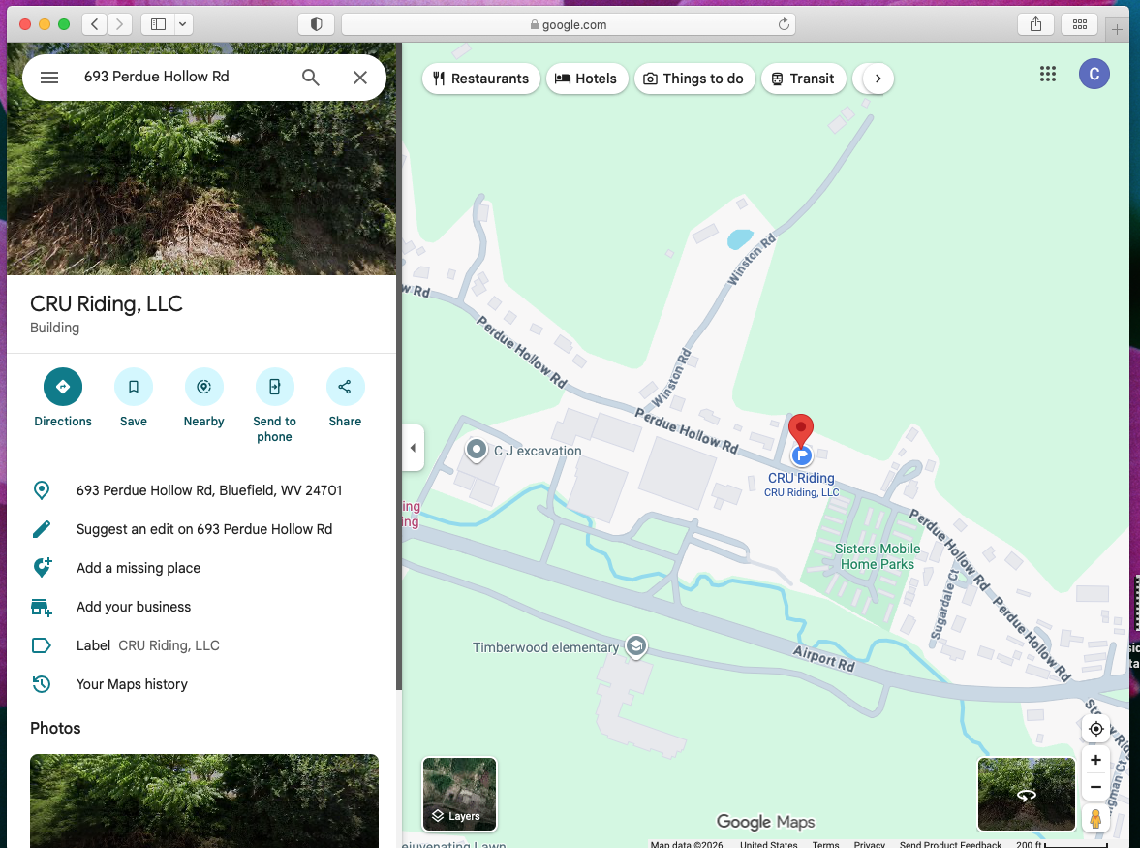Image resolution: width=1140 pixels, height=848 pixels.
Task: Click the red CRU Riding map pin
Action: (800, 430)
